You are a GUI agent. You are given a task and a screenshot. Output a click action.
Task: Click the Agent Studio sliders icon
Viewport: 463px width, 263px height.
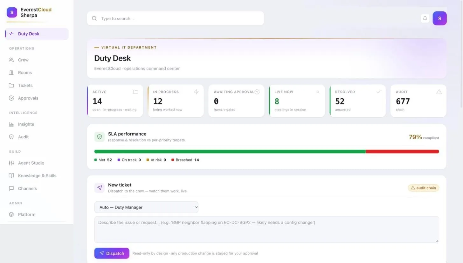11,163
